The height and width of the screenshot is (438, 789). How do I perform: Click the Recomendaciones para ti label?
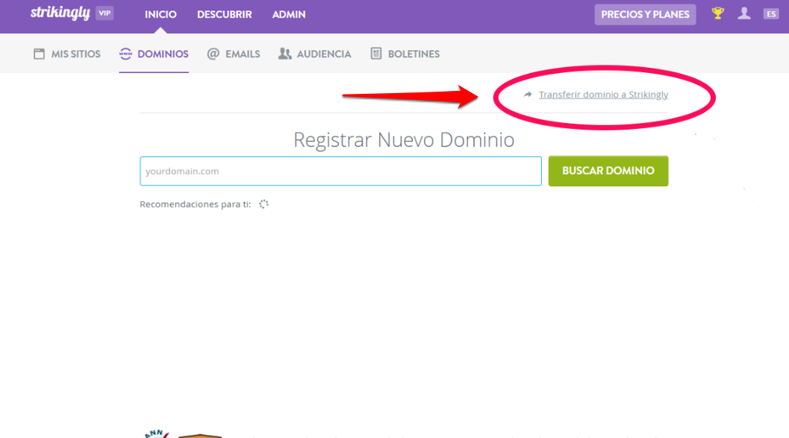click(x=196, y=204)
